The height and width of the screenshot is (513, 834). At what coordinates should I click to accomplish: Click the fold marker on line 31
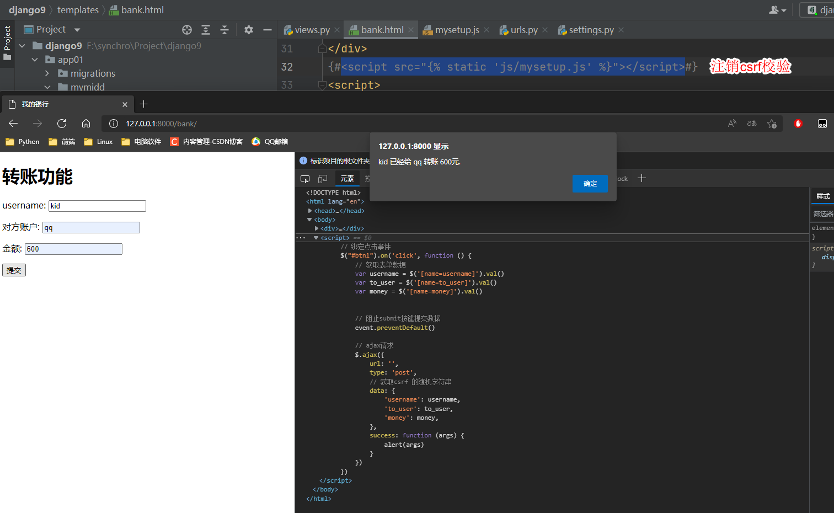(323, 49)
